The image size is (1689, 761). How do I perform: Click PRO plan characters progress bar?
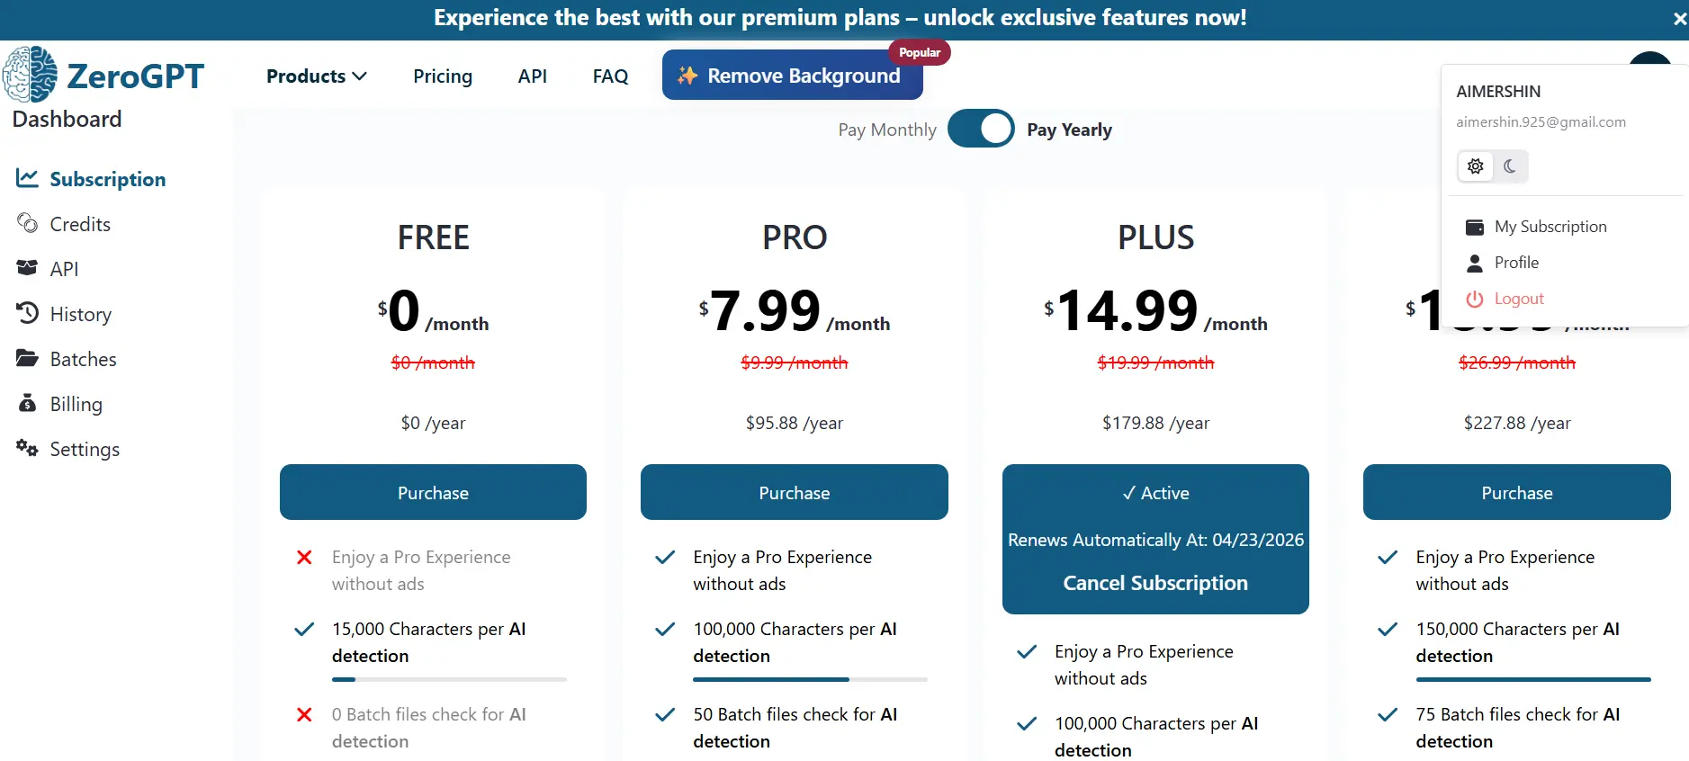810,679
